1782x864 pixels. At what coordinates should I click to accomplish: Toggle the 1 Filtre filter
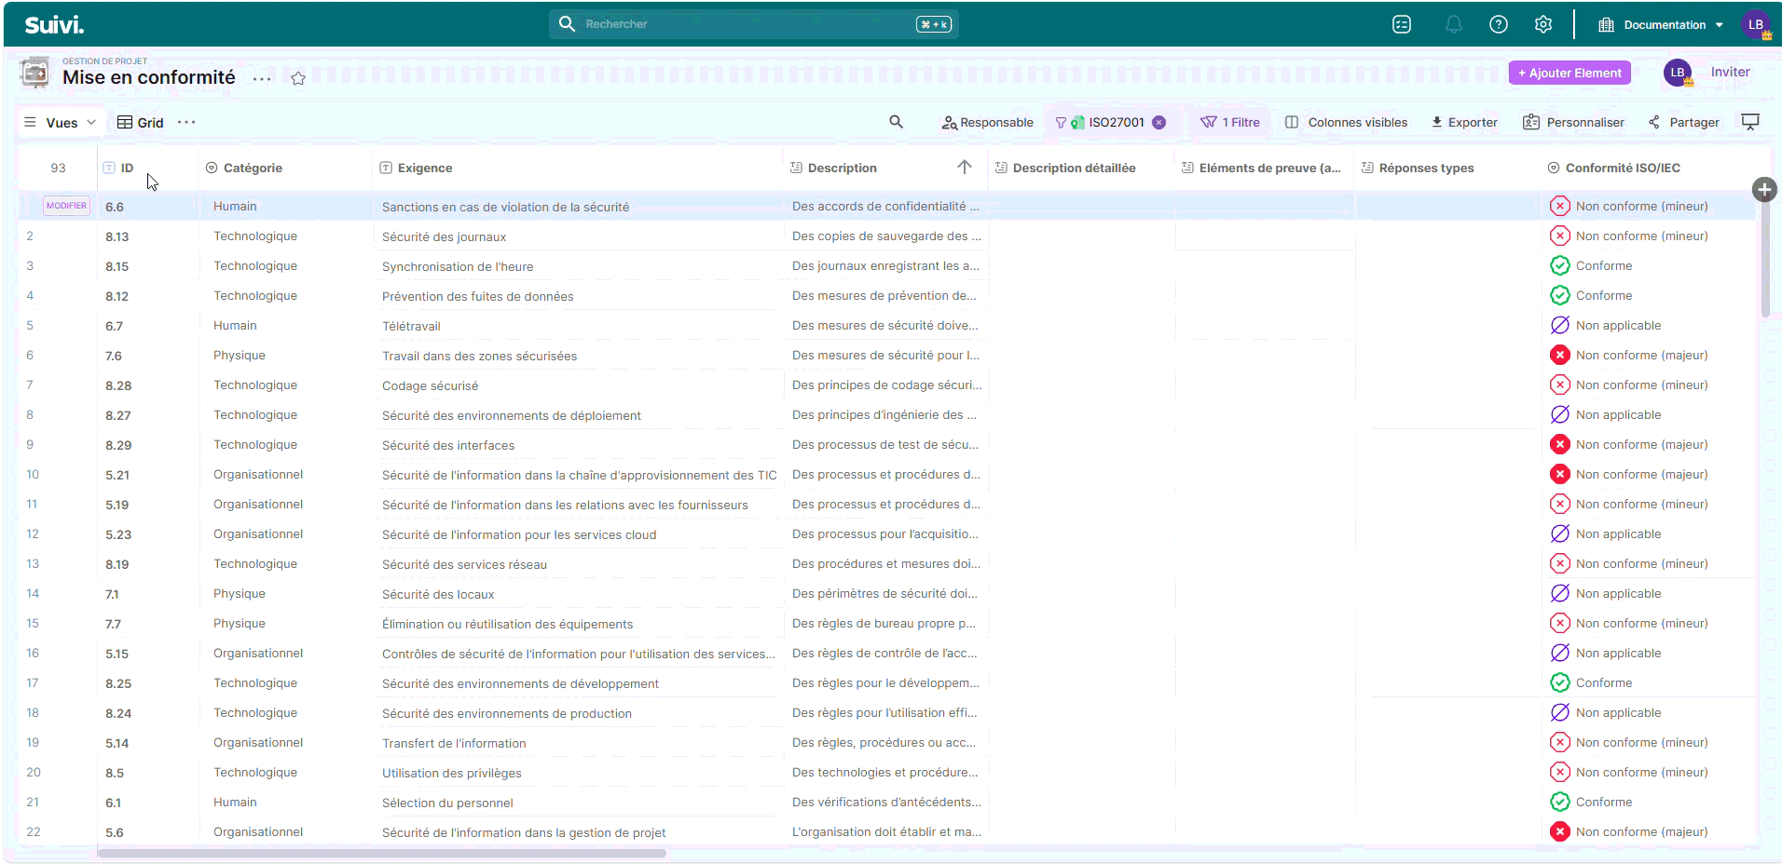1230,123
